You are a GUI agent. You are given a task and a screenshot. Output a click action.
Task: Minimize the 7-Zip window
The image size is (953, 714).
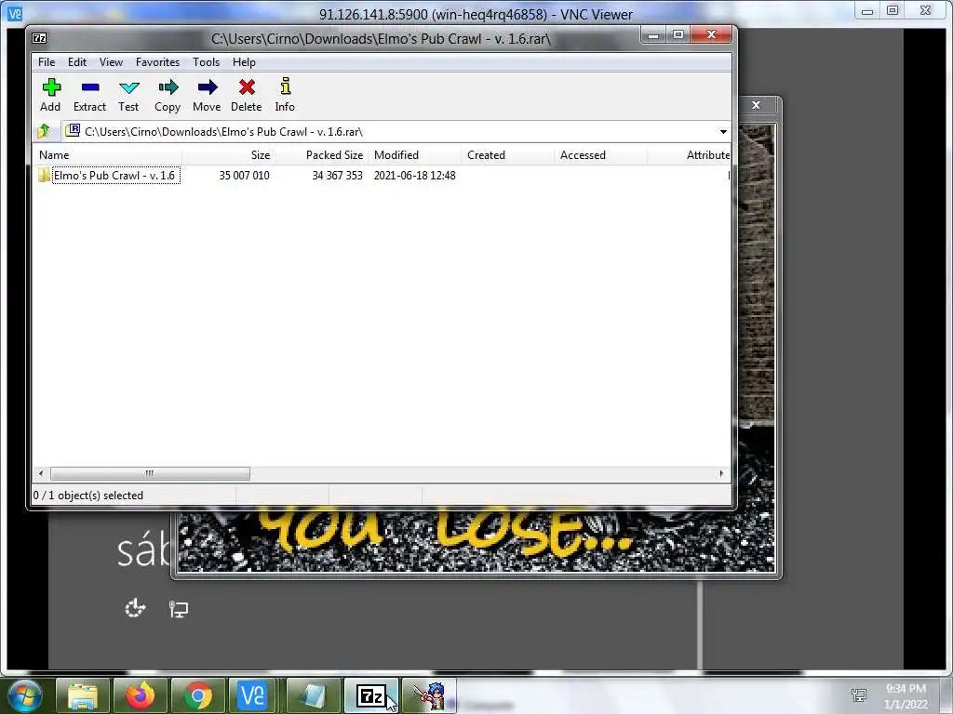coord(653,35)
